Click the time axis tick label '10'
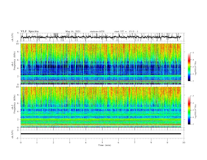 point(184,142)
